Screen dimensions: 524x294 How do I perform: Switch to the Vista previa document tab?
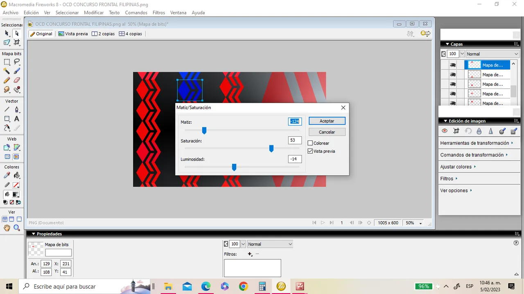(73, 34)
